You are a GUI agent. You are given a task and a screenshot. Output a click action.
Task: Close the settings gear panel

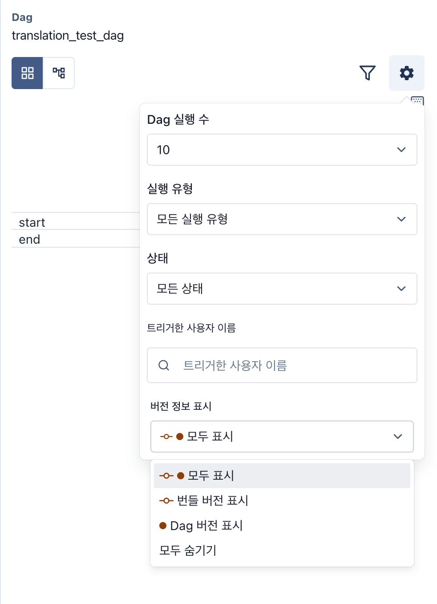coord(406,73)
